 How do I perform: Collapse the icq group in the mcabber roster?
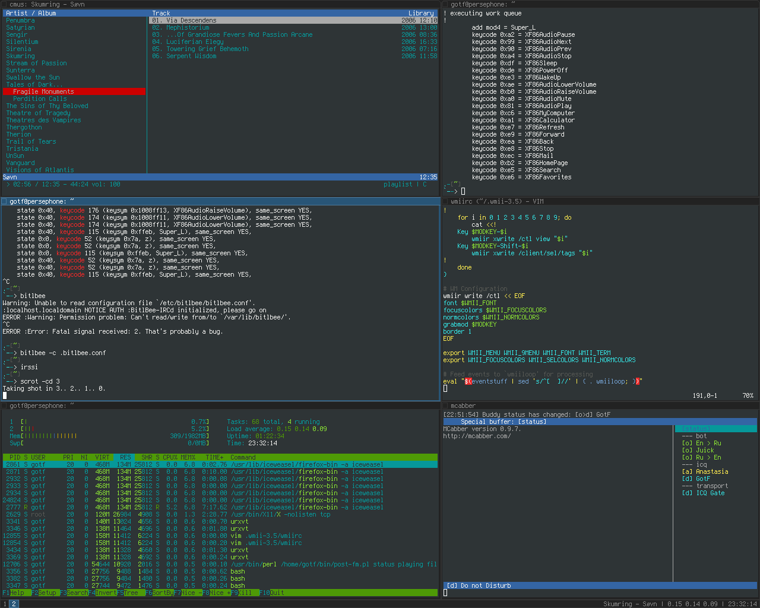[x=694, y=464]
